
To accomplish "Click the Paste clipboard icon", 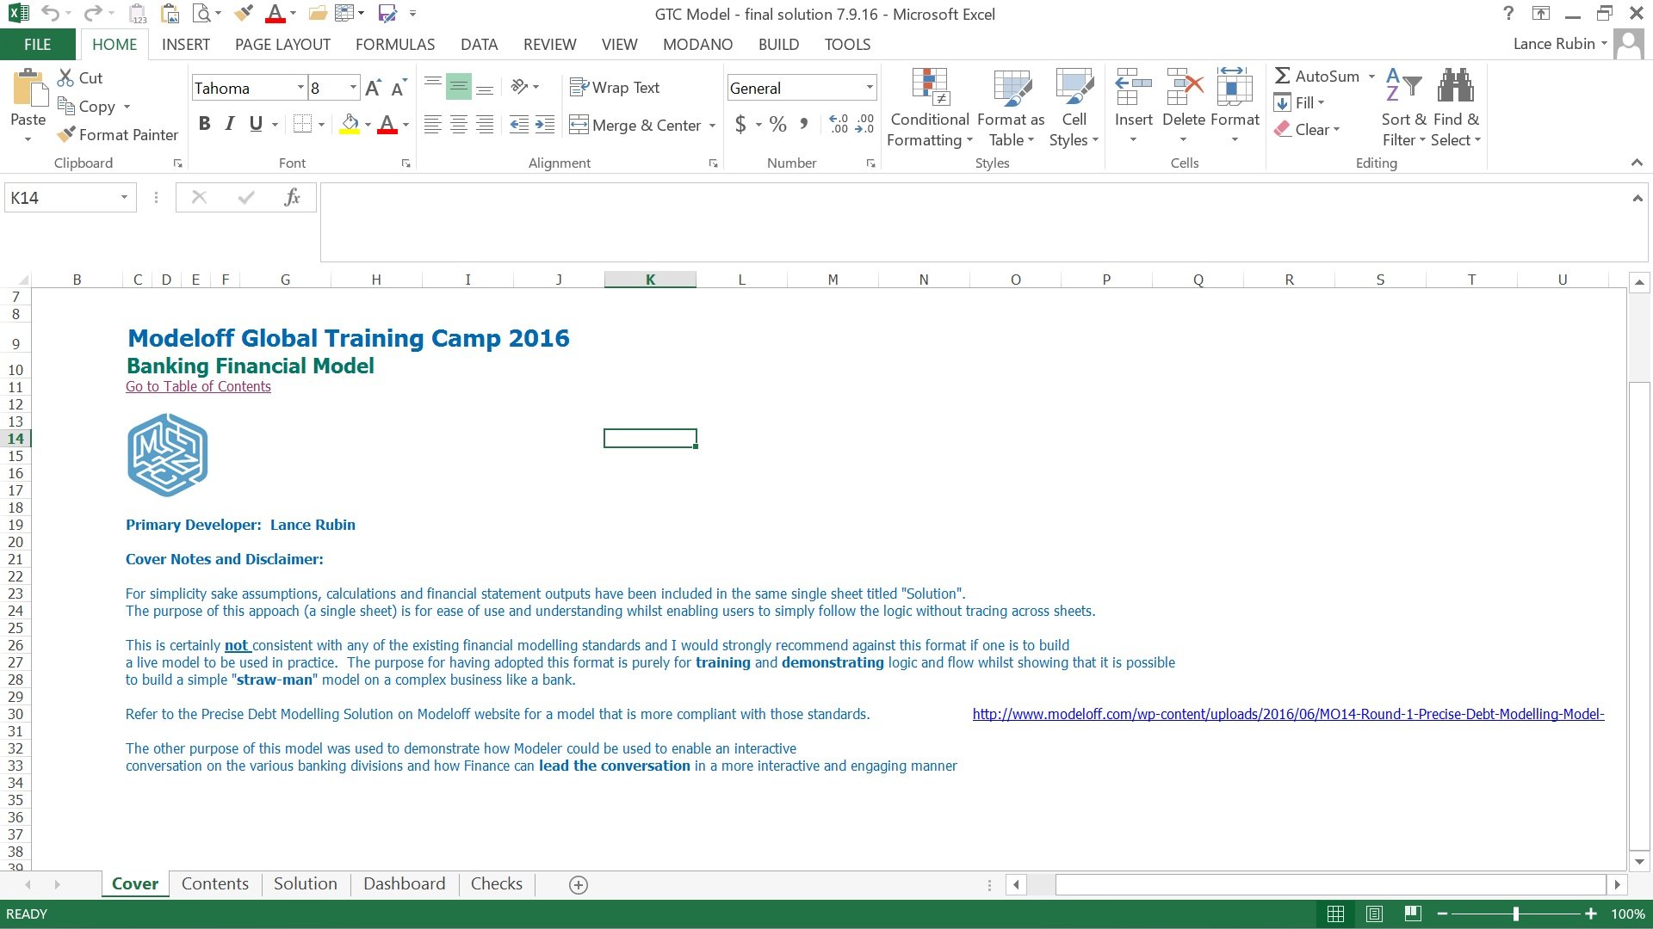I will (28, 89).
